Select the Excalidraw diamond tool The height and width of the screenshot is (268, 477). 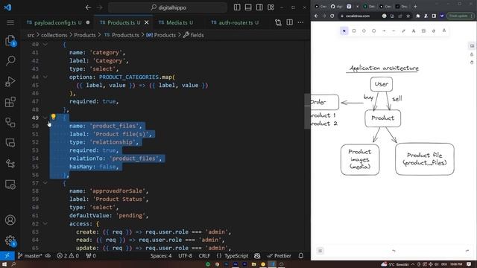(x=364, y=31)
